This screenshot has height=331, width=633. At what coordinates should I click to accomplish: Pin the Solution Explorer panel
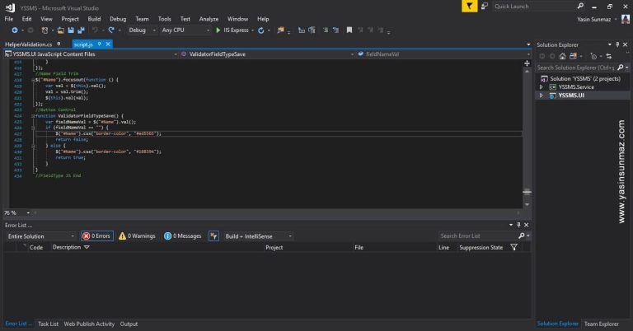[616, 43]
